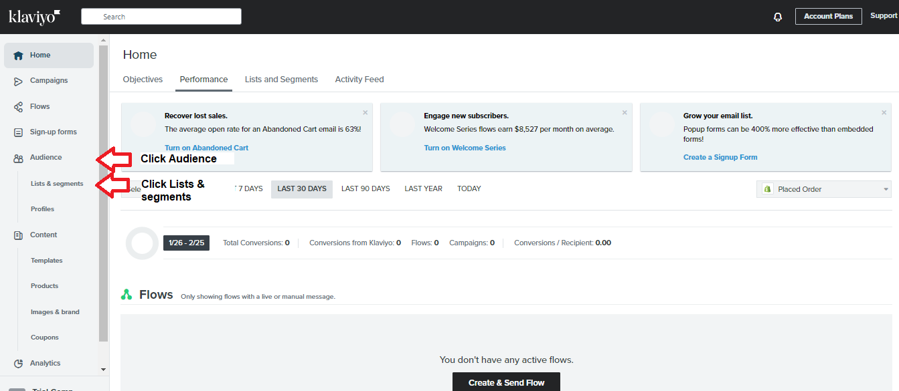Click the sidebar scrollbar thumb
This screenshot has width=899, height=391.
click(103, 194)
